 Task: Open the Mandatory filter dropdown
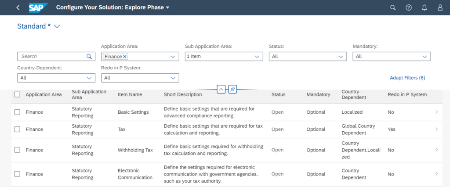425,57
